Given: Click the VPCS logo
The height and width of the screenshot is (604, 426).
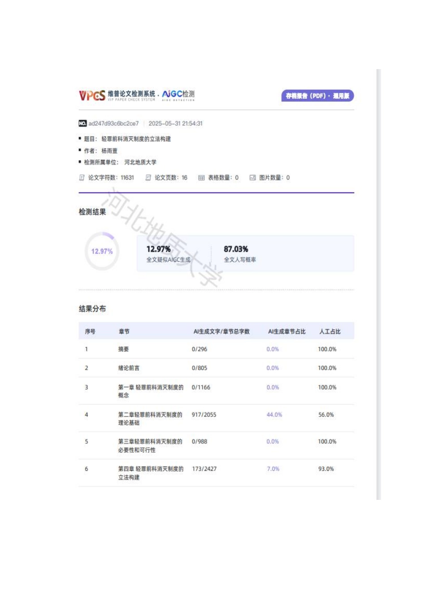Looking at the screenshot, I should pos(92,95).
